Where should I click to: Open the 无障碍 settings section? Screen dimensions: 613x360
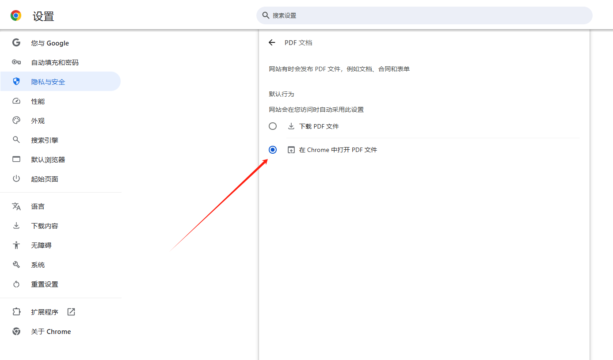tap(61, 245)
